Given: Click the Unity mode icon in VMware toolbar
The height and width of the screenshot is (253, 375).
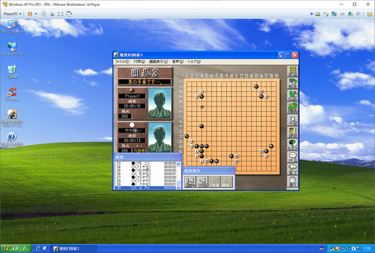Looking at the screenshot, I should click(x=69, y=14).
